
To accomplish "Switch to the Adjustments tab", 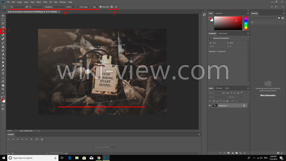I will 223,34.
